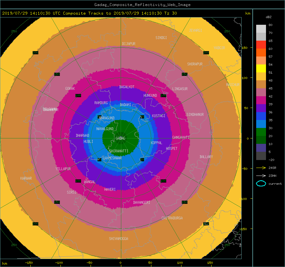Image resolution: width=285 pixels, height=267 pixels.
Task: Click the GOKAK city label
Action: click(x=70, y=88)
